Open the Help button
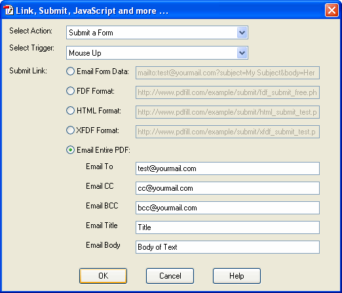This screenshot has height=293, width=342. 237,276
